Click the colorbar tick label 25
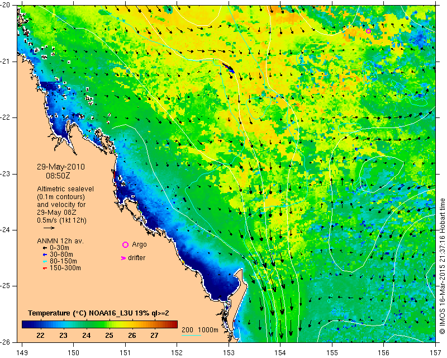The height and width of the screenshot is (358, 447). click(109, 336)
